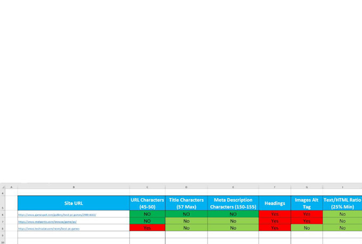Open the gamespot.com best-pc-games link
The height and width of the screenshot is (244, 362).
[x=57, y=215]
